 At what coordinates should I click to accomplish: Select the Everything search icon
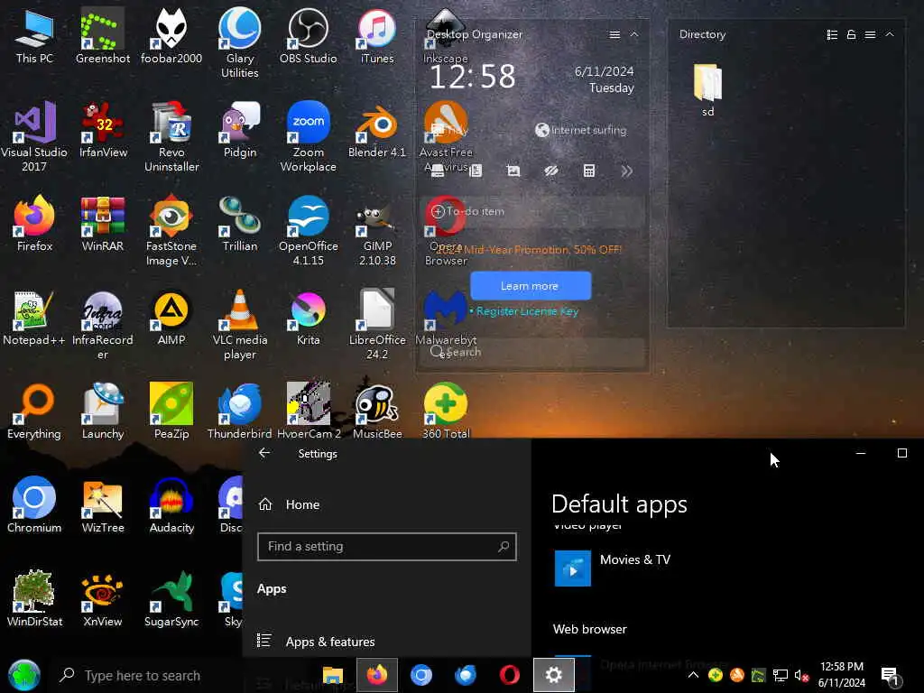(34, 411)
